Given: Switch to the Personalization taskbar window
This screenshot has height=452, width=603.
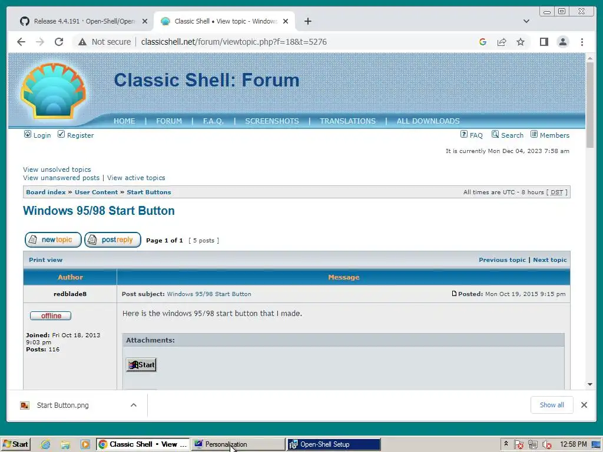Looking at the screenshot, I should pos(238,444).
